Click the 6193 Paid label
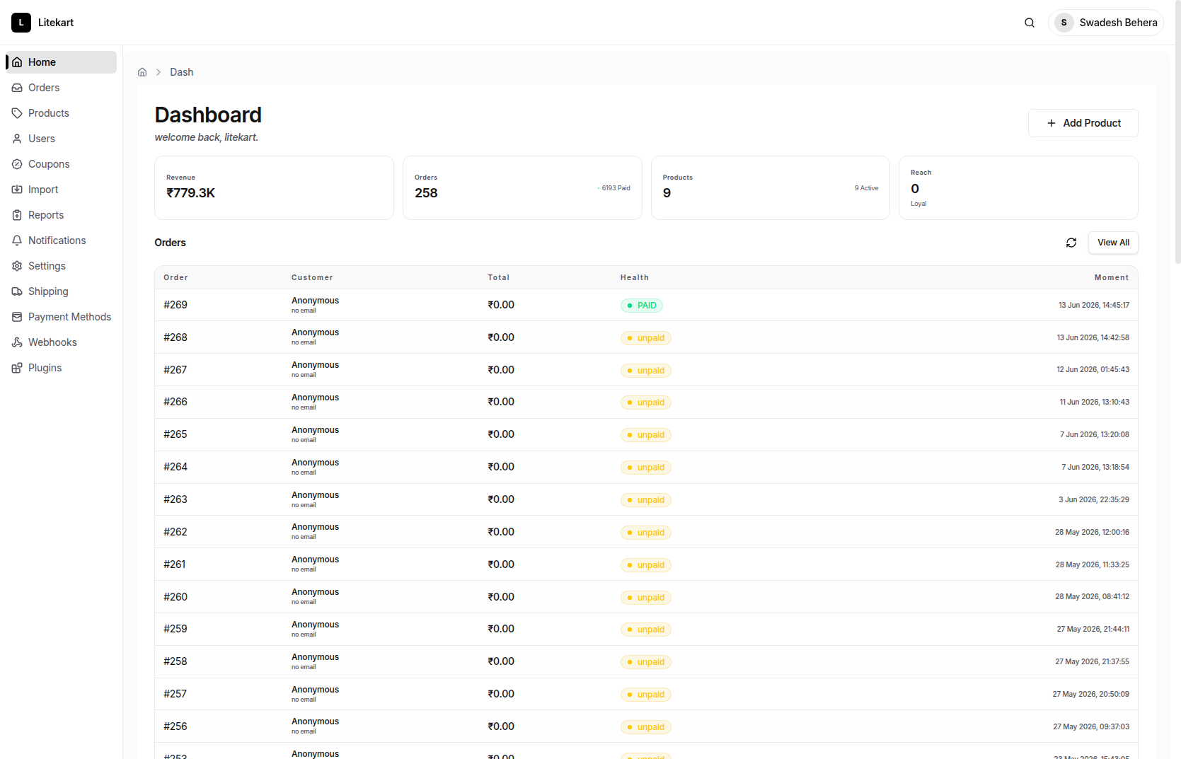The width and height of the screenshot is (1181, 759). pyautogui.click(x=616, y=188)
